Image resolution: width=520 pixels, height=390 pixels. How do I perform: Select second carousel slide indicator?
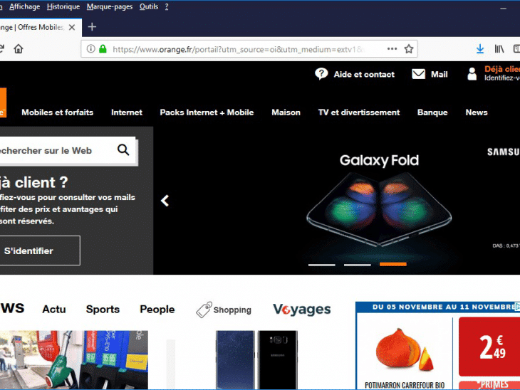357,265
